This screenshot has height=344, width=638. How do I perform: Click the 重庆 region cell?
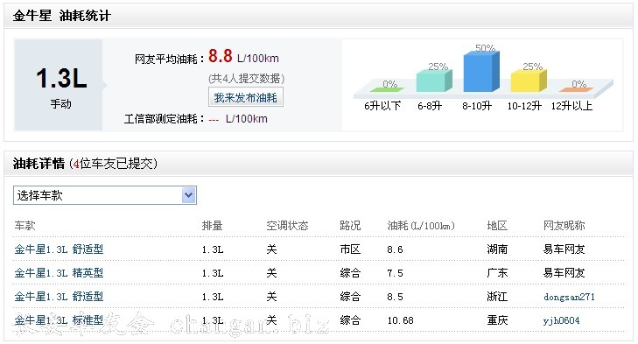[497, 320]
